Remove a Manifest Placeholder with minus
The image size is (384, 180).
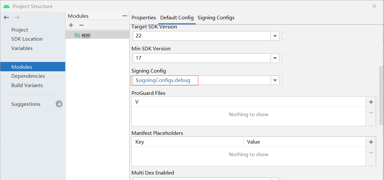coord(371,153)
